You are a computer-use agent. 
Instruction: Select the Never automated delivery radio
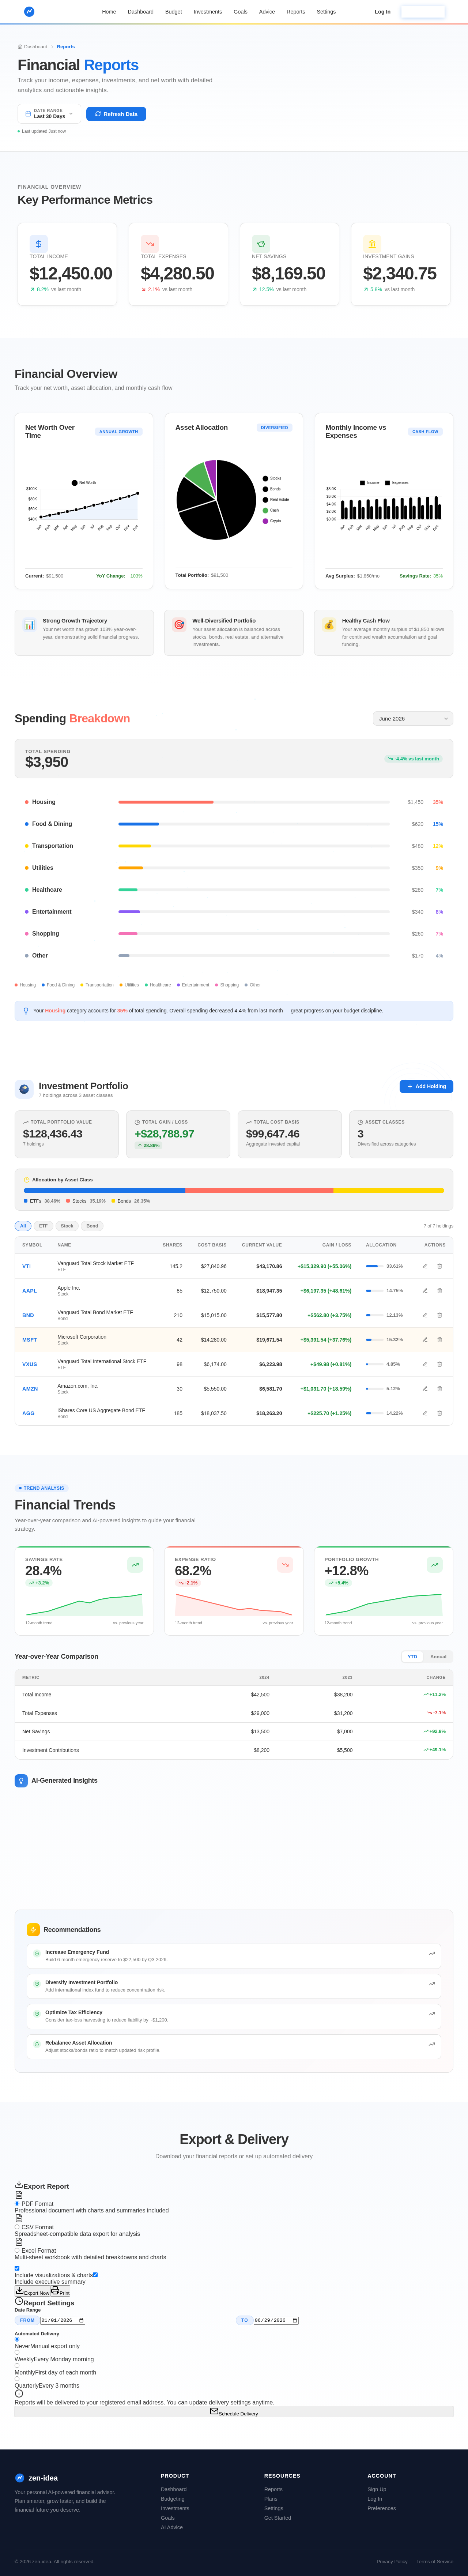[x=17, y=2339]
